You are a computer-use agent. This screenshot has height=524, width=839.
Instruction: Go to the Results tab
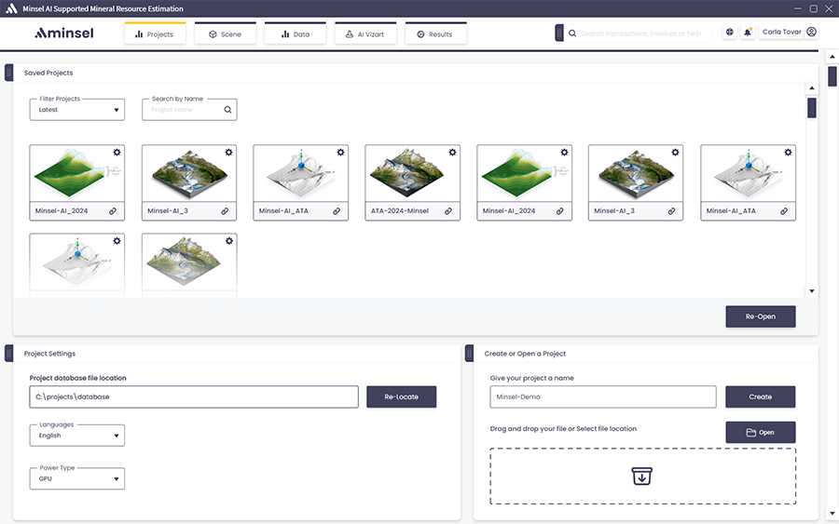pos(435,34)
